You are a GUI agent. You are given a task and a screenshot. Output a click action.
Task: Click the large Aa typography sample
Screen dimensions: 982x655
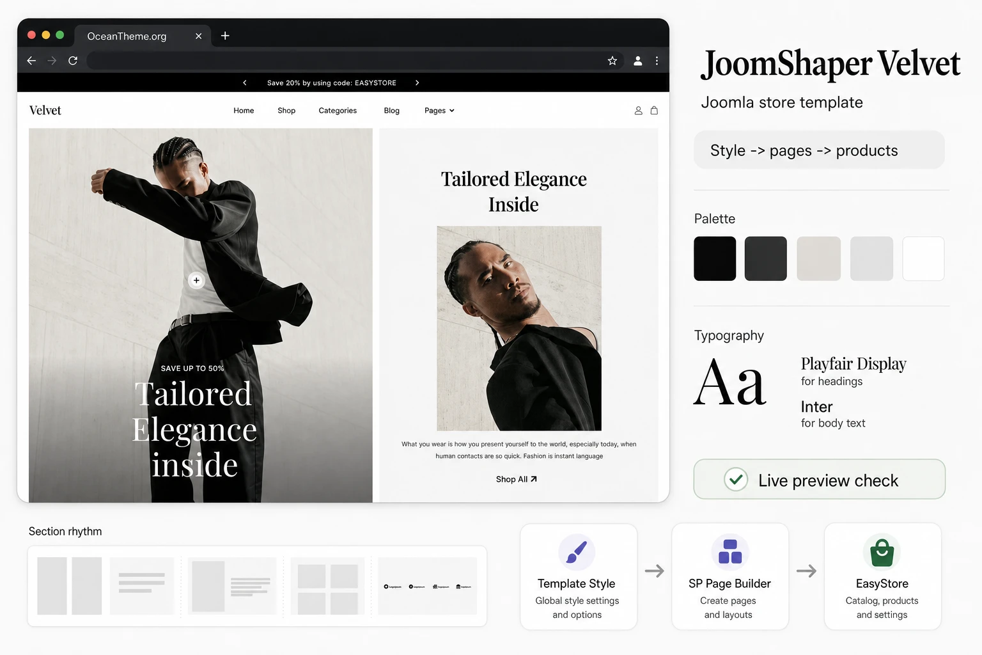click(729, 383)
